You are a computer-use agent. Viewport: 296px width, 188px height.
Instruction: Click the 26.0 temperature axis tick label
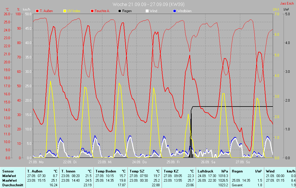[7, 14]
